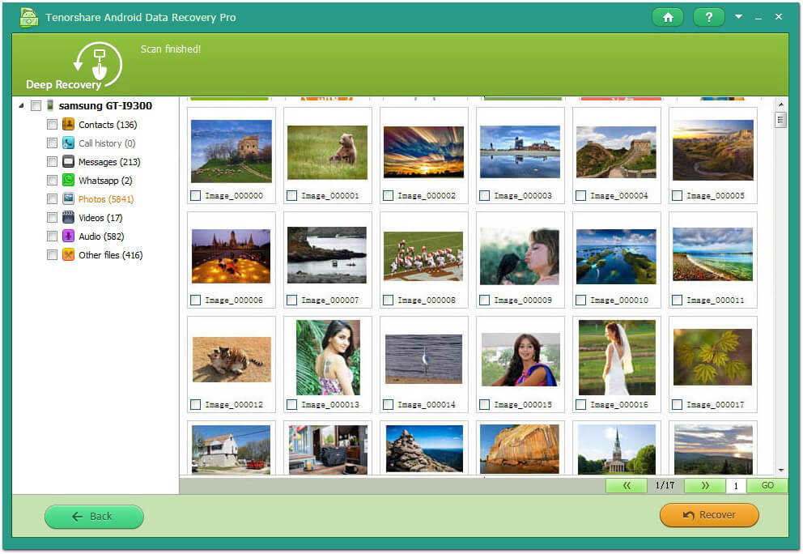Select the Image_000004 Great Wall thumbnail

pyautogui.click(x=616, y=152)
